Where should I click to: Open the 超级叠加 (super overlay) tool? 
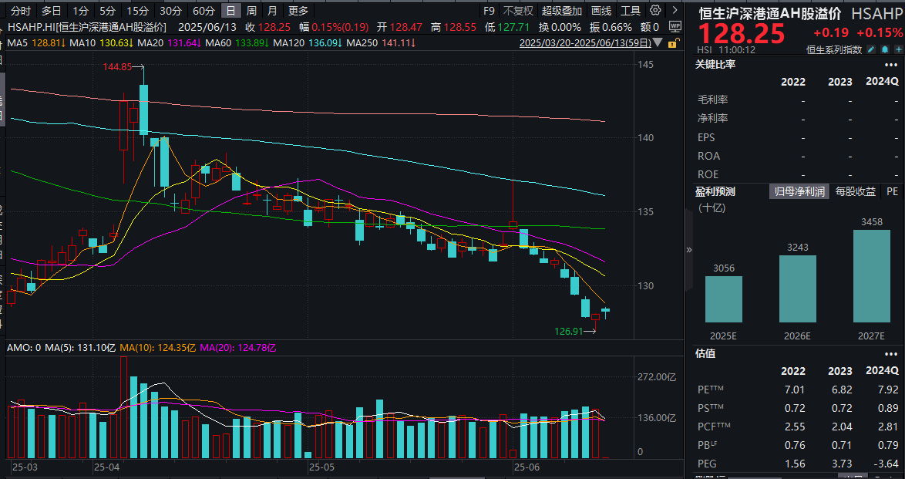pos(561,11)
